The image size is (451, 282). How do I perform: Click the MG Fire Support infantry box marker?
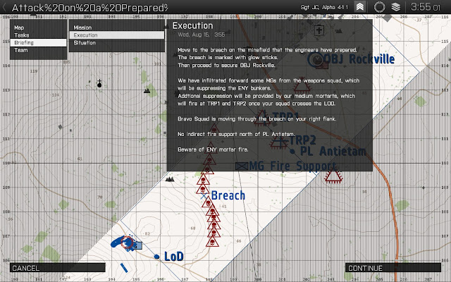pos(241,166)
